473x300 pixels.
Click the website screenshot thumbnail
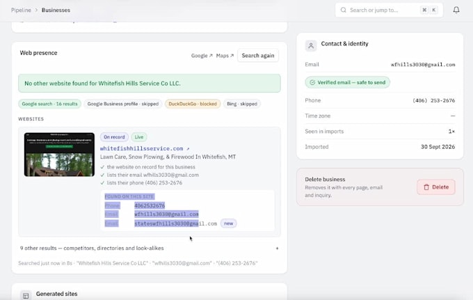click(x=59, y=155)
